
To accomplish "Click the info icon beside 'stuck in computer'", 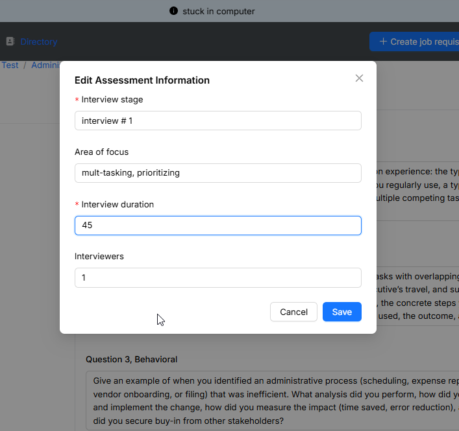I will (173, 11).
